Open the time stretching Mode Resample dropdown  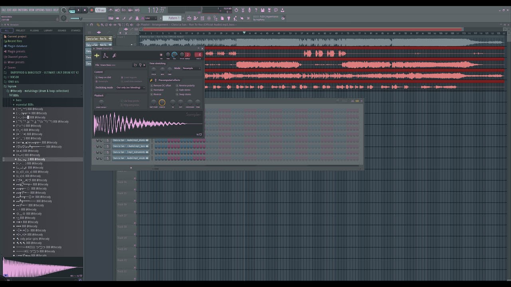click(192, 68)
